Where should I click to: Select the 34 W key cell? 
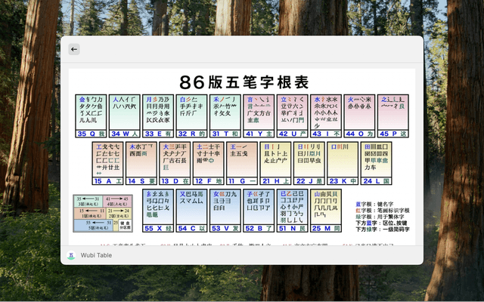pyautogui.click(x=125, y=116)
